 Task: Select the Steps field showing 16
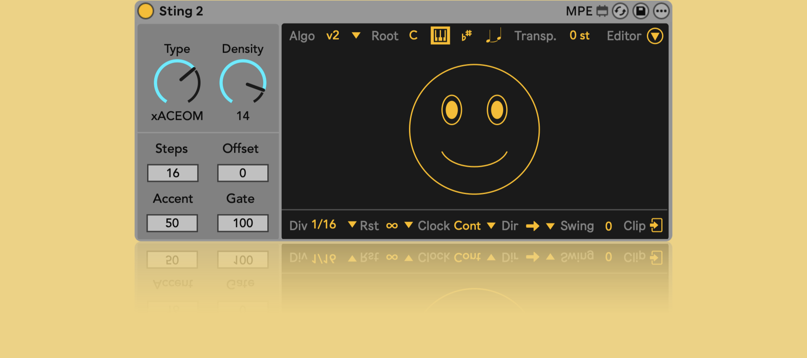point(173,173)
